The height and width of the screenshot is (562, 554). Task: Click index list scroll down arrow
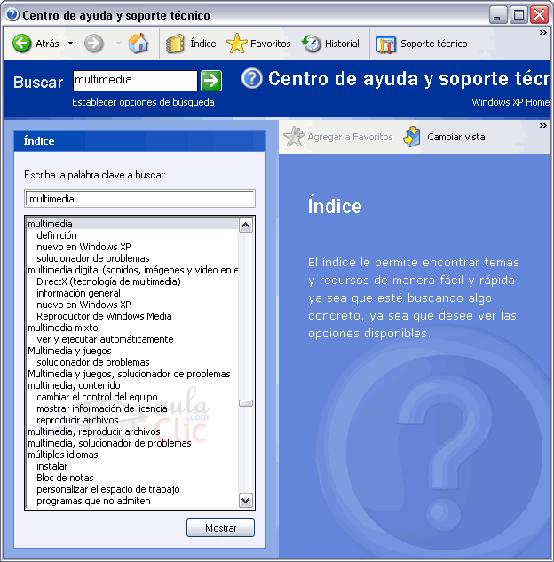pos(246,501)
